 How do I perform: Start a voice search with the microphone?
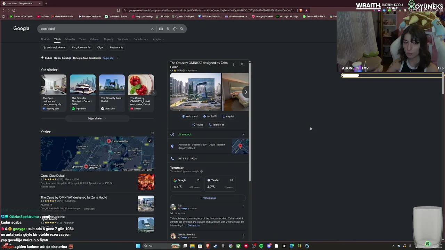(x=168, y=29)
